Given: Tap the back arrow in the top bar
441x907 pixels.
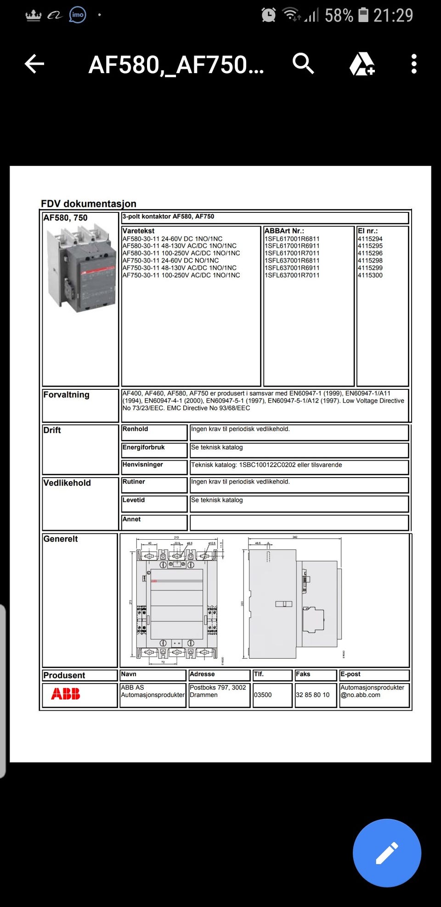Looking at the screenshot, I should click(x=34, y=64).
